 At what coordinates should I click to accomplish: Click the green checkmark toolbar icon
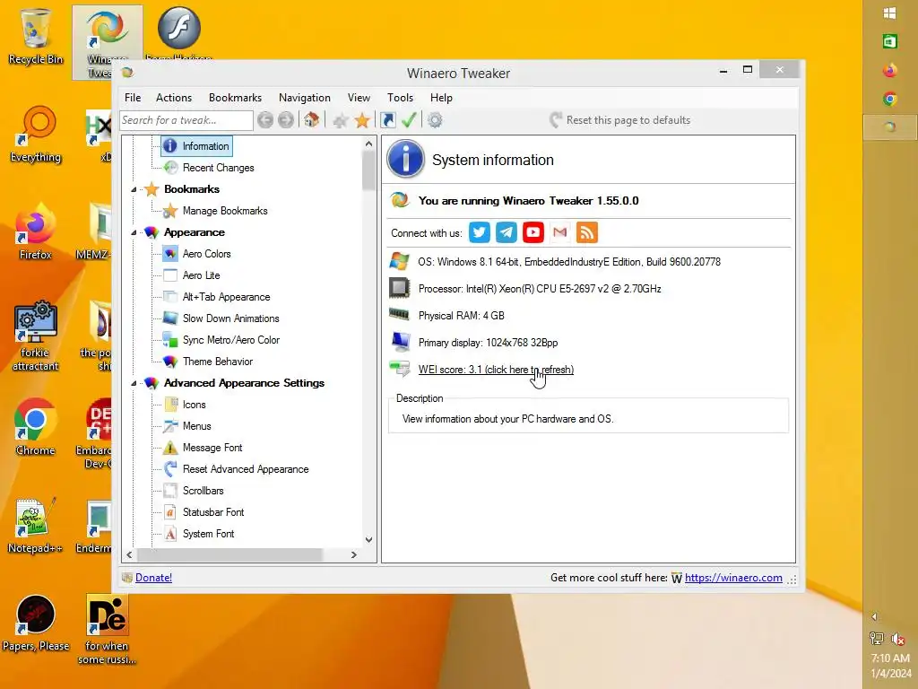pyautogui.click(x=409, y=120)
